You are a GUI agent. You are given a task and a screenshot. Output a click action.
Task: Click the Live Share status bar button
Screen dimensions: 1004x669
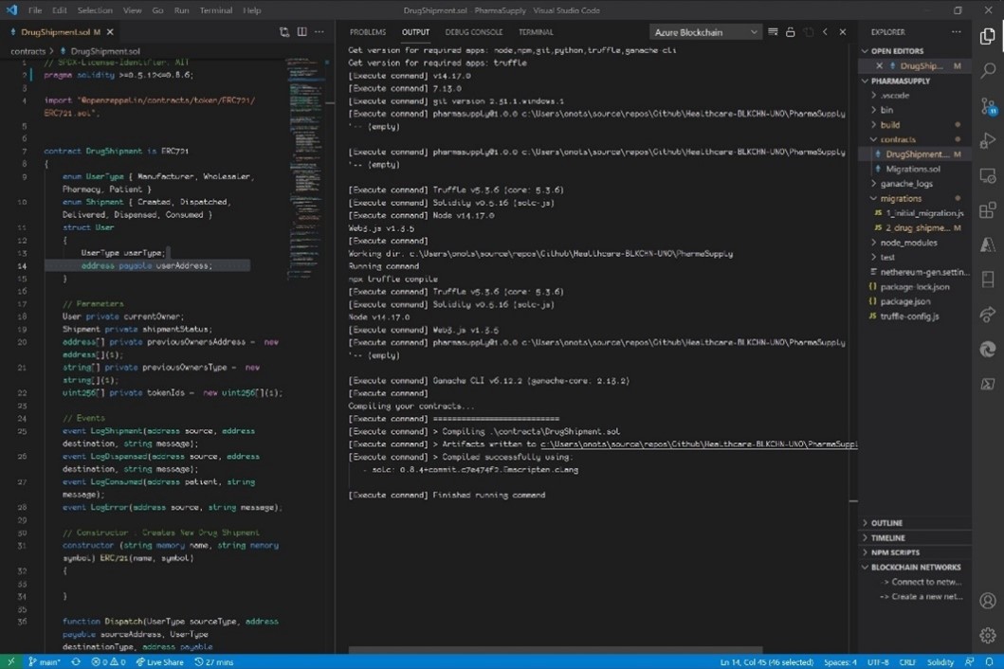[159, 662]
